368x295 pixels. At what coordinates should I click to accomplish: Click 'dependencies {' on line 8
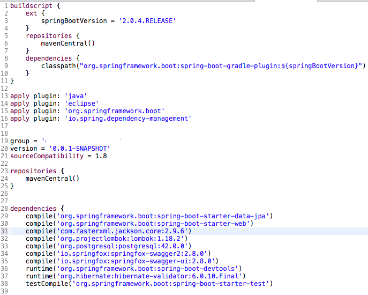[52, 58]
